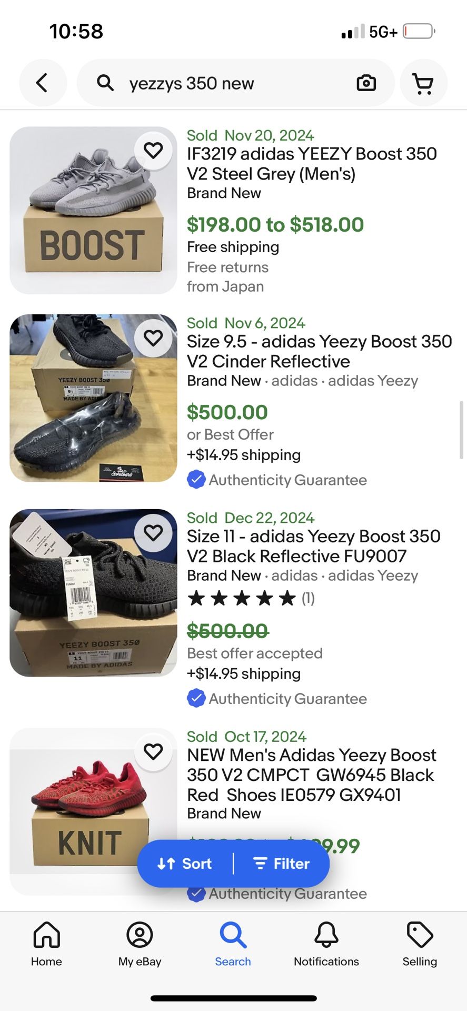Save the Black Reflective FU9007 listing
The image size is (467, 1011).
153,533
